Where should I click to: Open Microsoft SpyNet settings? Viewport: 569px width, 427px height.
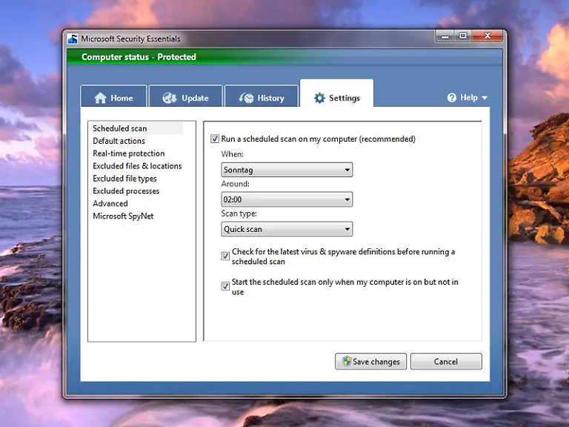pos(123,216)
